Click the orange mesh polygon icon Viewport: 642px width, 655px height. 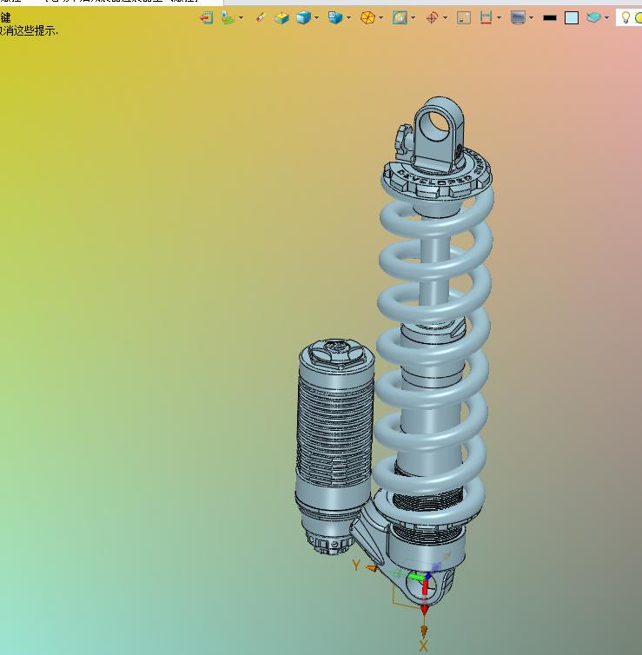(x=367, y=18)
